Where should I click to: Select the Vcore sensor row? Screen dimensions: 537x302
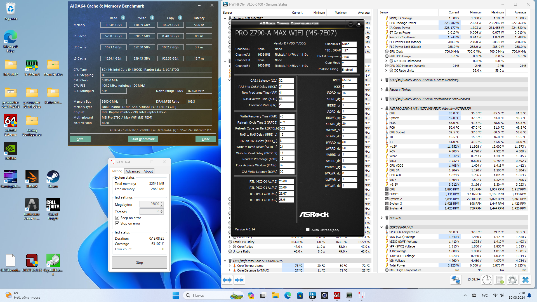(x=456, y=156)
